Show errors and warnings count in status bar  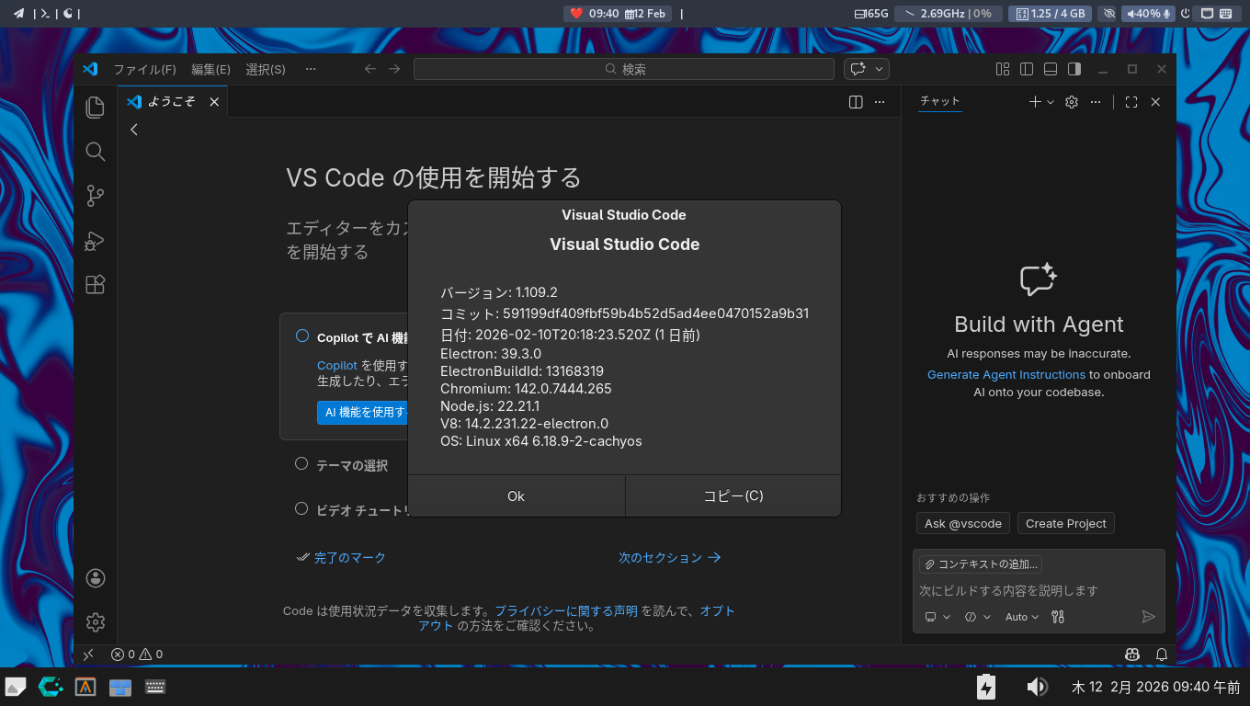click(x=137, y=655)
